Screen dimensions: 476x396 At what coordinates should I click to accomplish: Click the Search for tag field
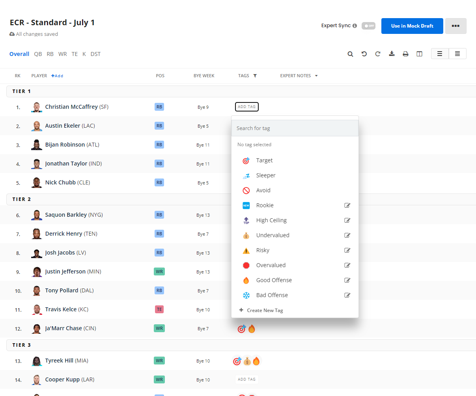295,128
